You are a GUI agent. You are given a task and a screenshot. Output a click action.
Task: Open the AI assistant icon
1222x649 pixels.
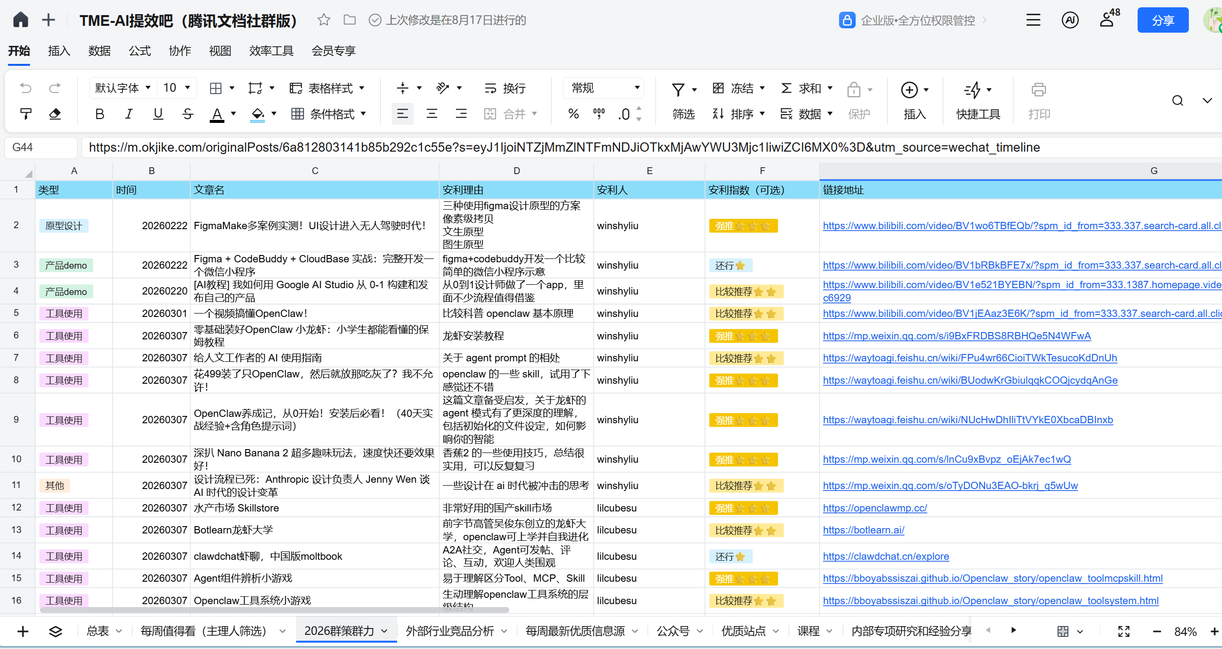point(1070,20)
